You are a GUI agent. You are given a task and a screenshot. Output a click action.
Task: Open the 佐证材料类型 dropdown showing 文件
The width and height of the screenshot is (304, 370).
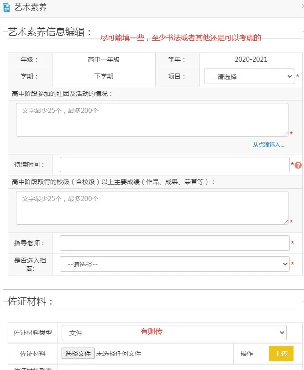tap(174, 333)
